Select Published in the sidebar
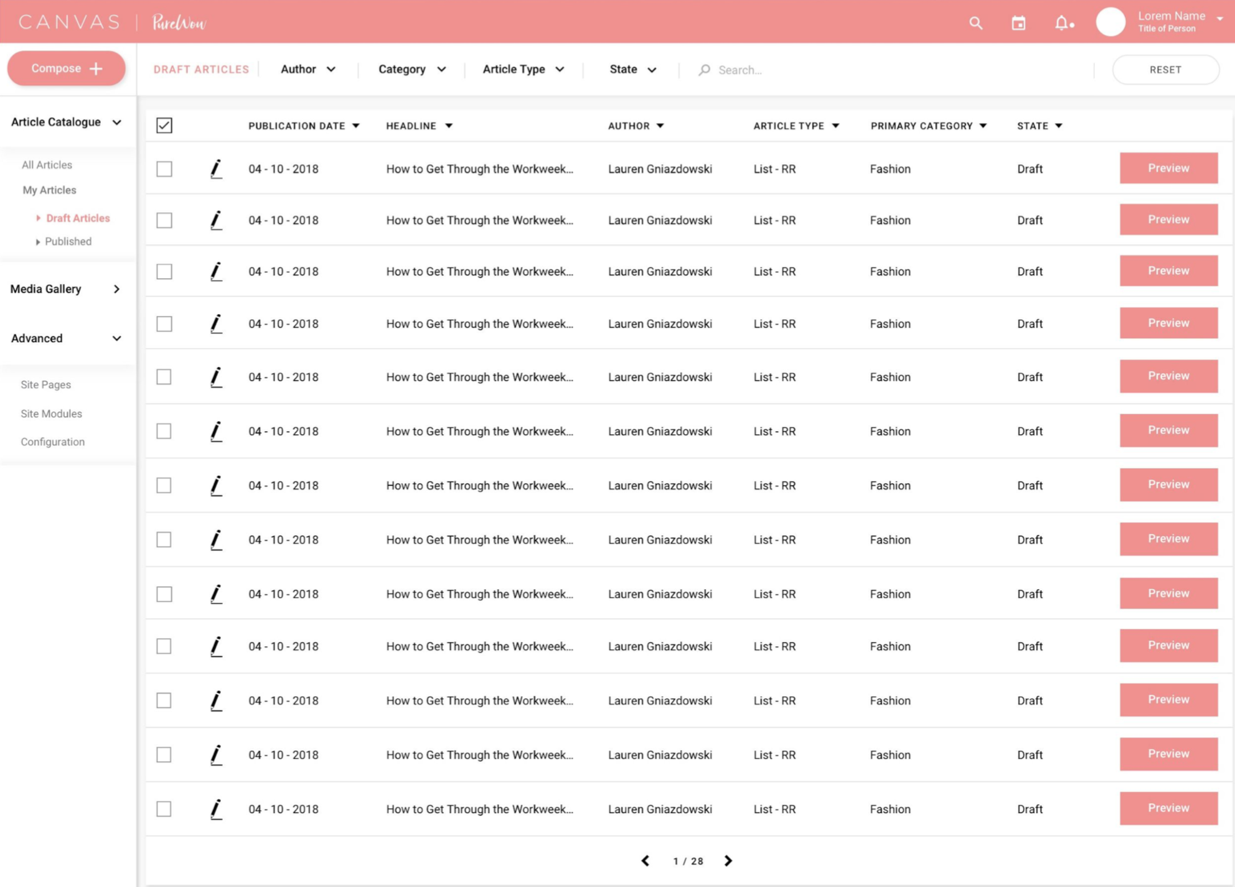 coord(68,241)
